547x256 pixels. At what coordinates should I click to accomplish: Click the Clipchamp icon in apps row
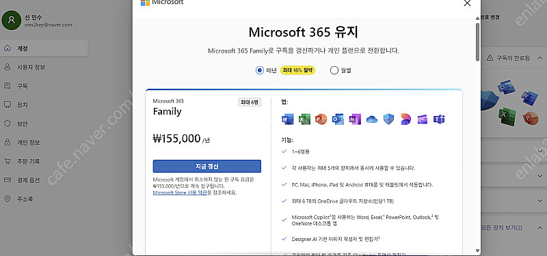[x=422, y=119]
